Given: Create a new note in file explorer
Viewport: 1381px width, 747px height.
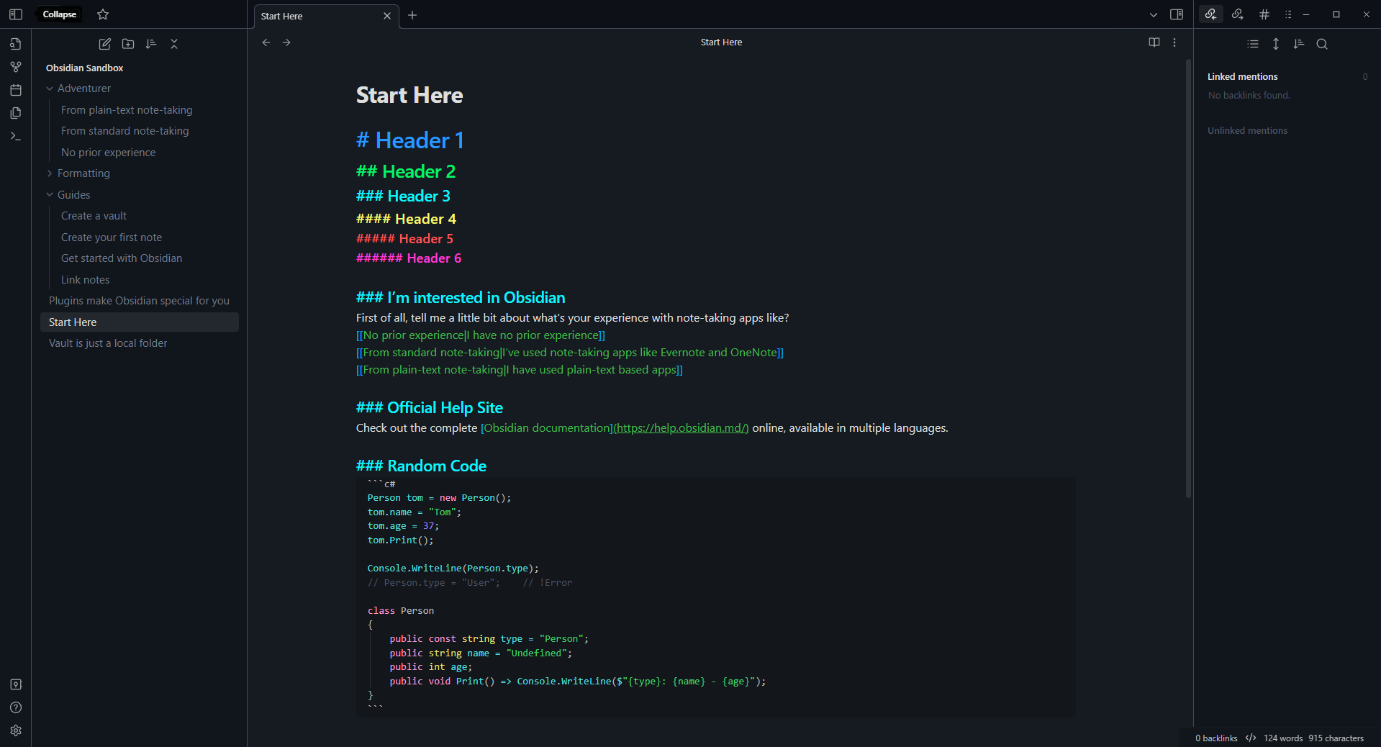Looking at the screenshot, I should click(x=105, y=44).
